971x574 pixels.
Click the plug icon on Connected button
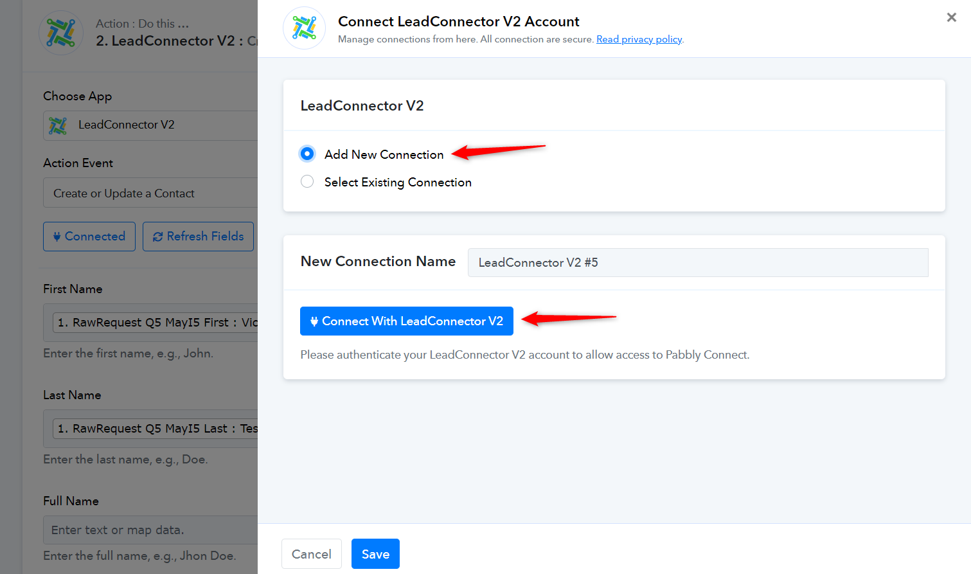pos(57,237)
